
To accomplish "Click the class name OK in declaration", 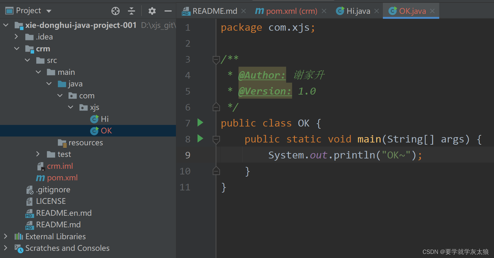I will tap(304, 123).
